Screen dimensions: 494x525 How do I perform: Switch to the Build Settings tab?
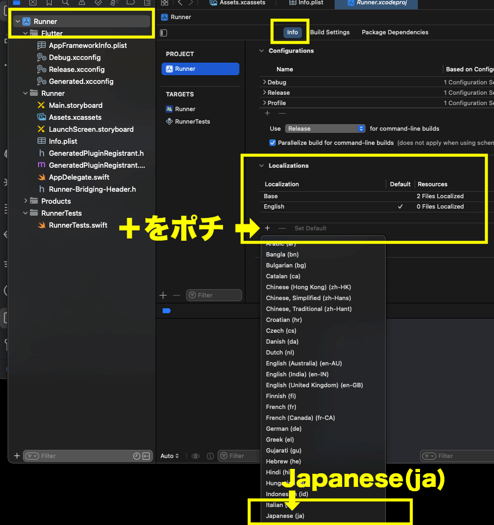tap(330, 32)
